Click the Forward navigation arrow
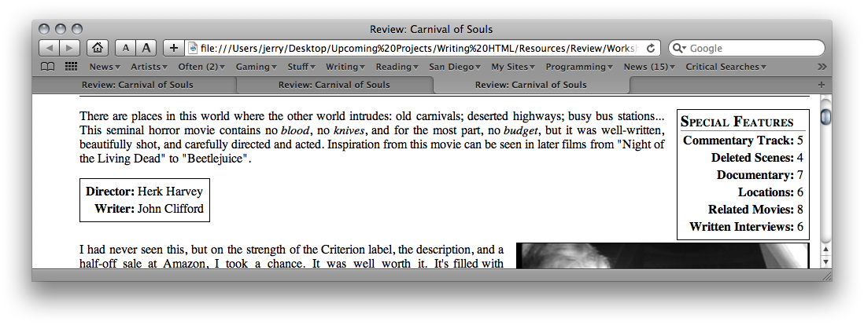864x325 pixels. pos(69,49)
